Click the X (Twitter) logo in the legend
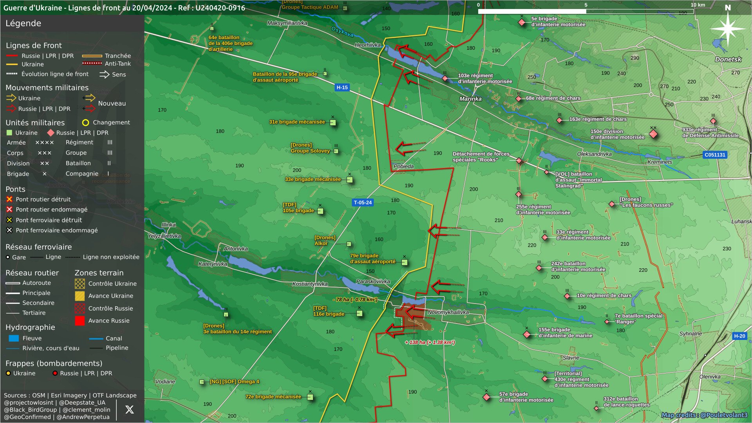 pos(129,409)
